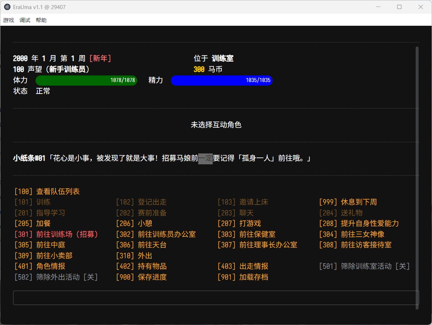Click the green 体力 stamina bar
Screen dimensions: 432x325
pos(86,80)
